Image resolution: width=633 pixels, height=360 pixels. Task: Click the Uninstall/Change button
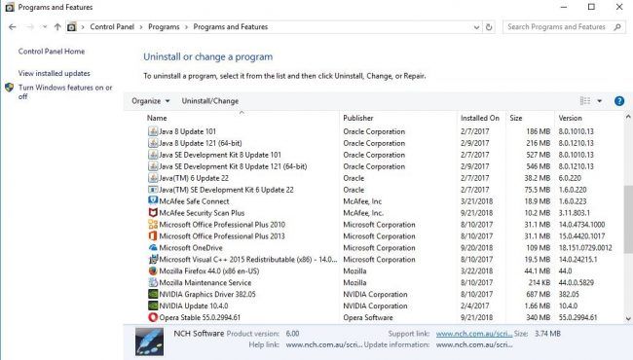coord(210,101)
